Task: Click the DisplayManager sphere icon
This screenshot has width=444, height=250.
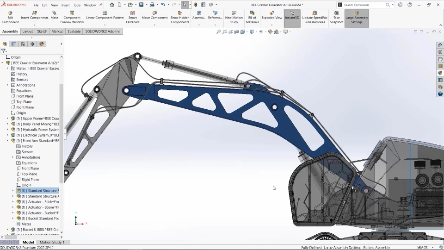Action: coord(42,44)
